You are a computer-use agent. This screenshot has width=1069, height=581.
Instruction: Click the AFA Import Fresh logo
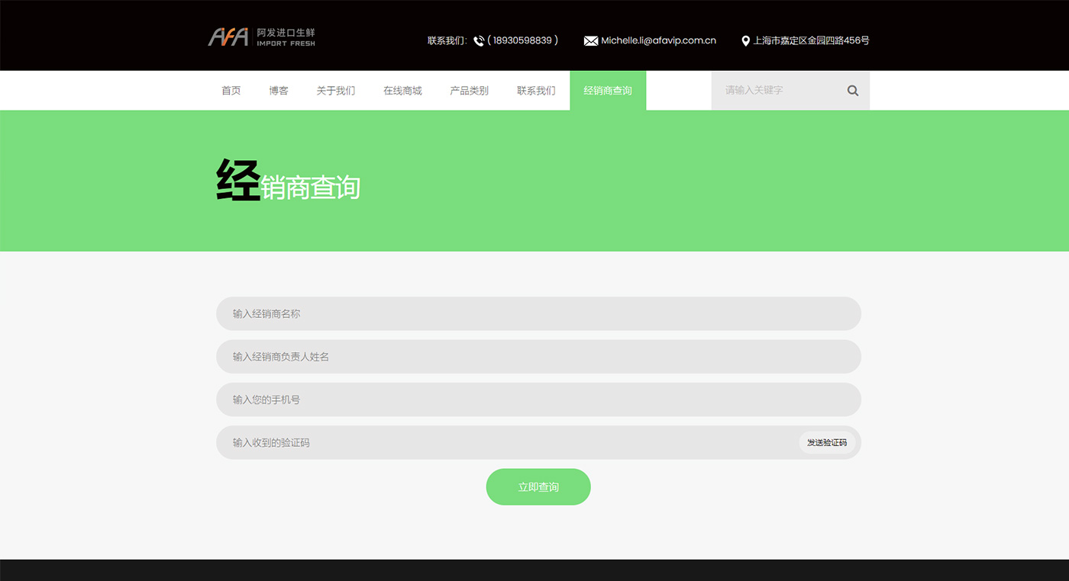click(x=261, y=37)
